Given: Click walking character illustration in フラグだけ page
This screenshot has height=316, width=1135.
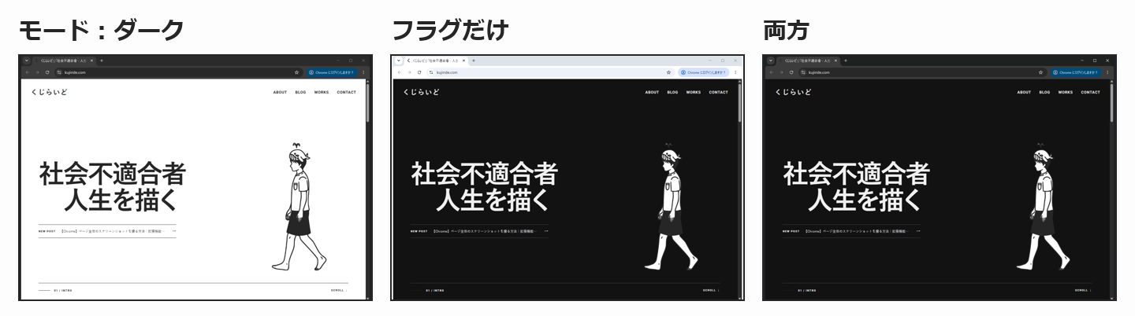Looking at the screenshot, I should click(x=671, y=207).
